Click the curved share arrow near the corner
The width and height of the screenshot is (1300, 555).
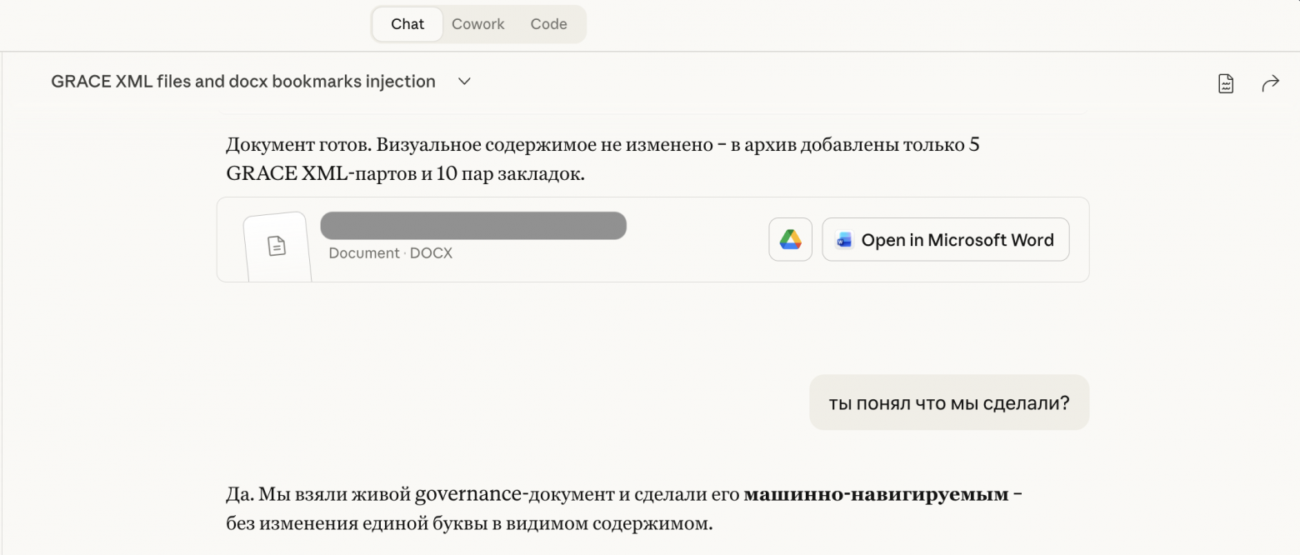click(1270, 82)
